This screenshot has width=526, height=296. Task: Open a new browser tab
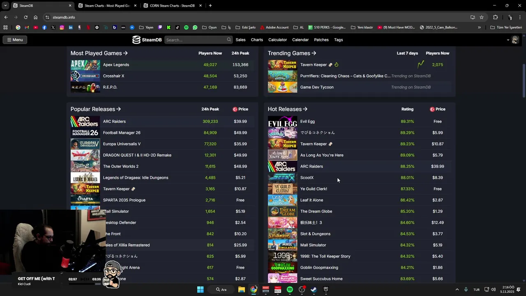click(210, 6)
